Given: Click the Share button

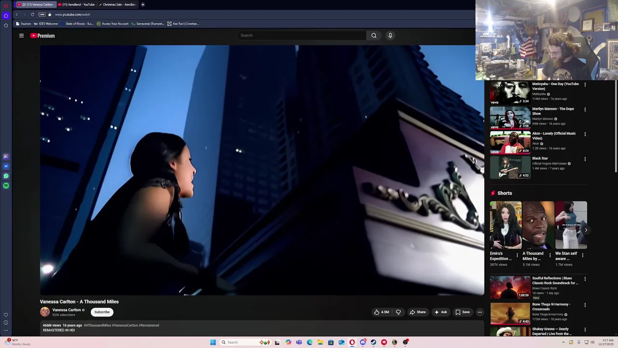Looking at the screenshot, I should (418, 312).
